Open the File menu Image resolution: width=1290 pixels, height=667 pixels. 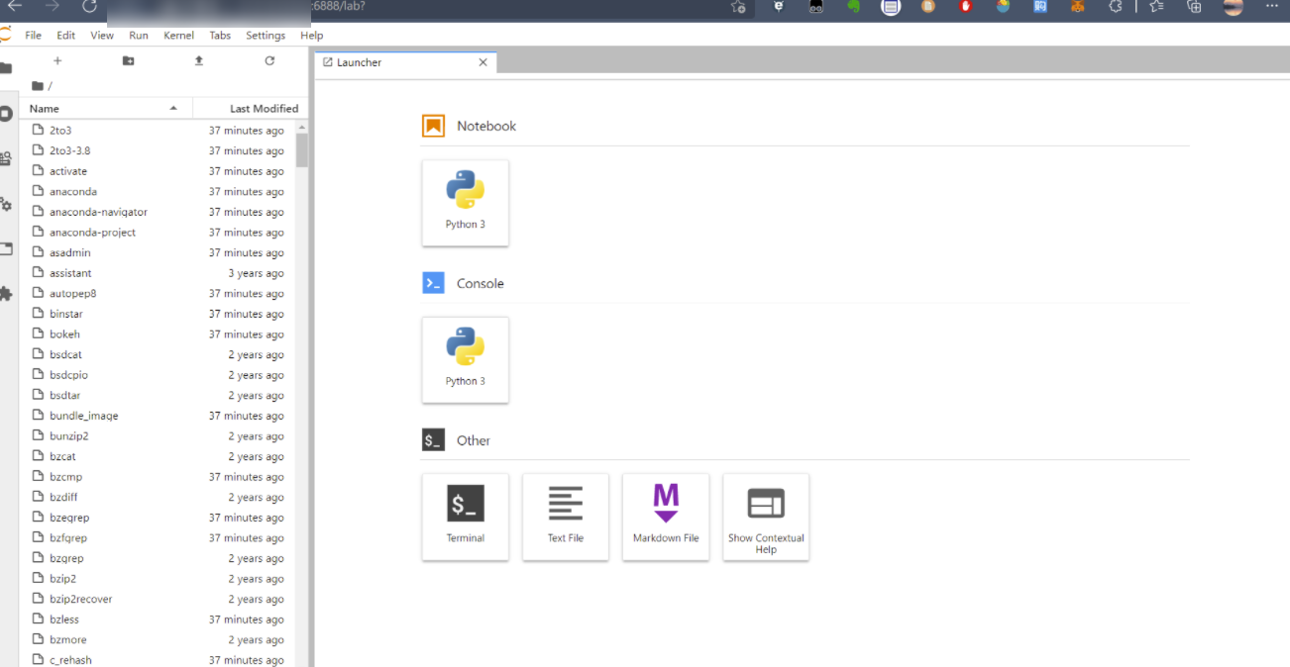(33, 36)
